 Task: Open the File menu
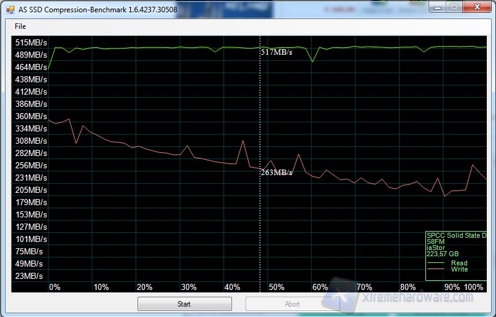pyautogui.click(x=20, y=26)
